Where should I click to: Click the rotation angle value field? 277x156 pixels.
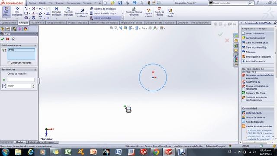[x=19, y=86]
